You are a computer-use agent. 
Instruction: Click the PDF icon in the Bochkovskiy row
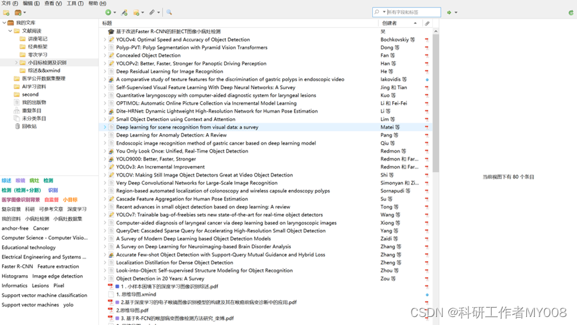coord(427,40)
